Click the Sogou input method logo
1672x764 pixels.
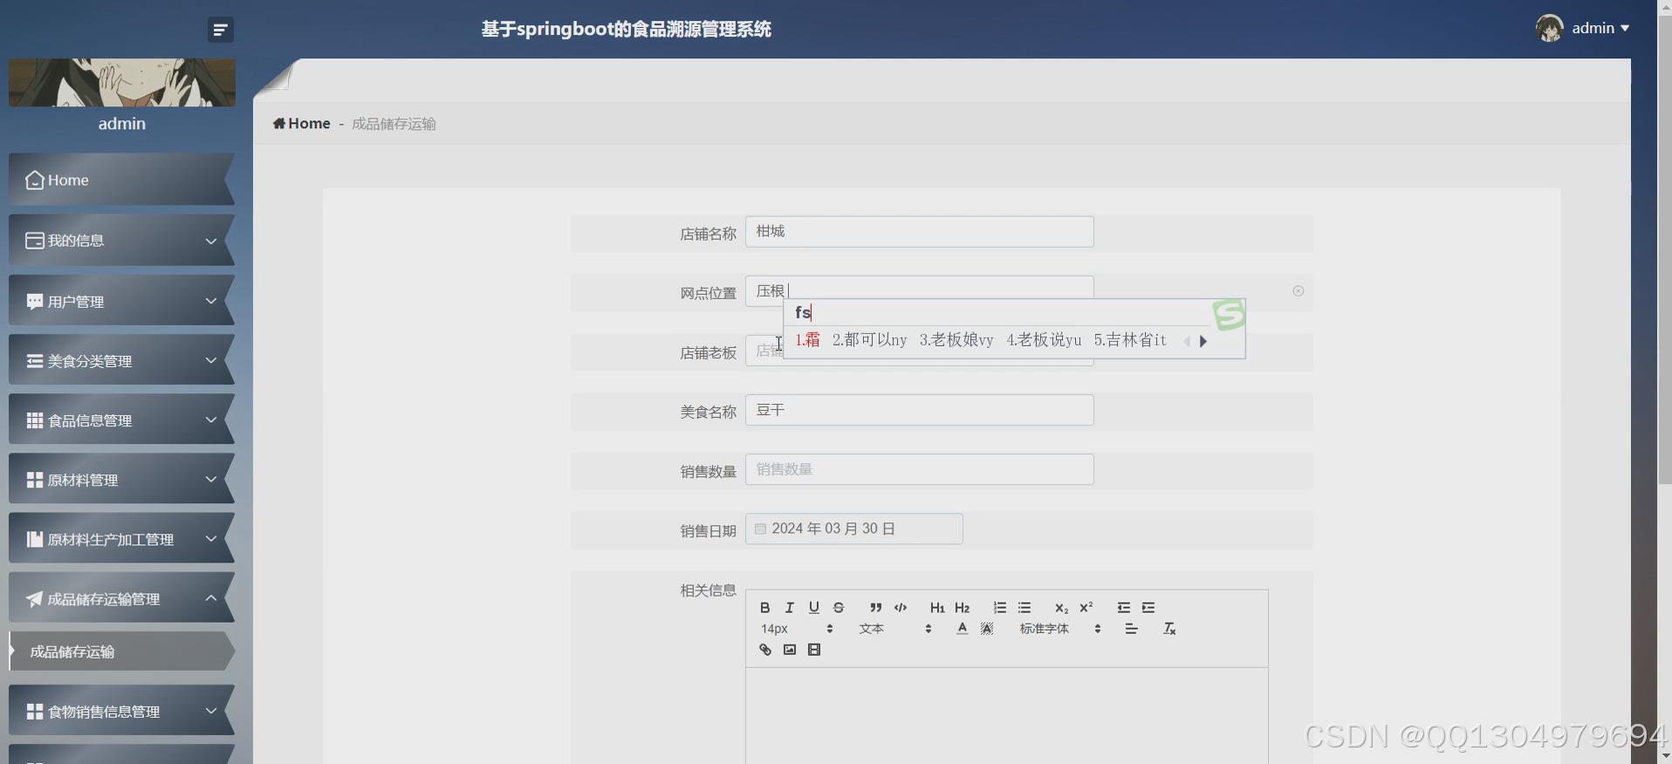pyautogui.click(x=1229, y=315)
